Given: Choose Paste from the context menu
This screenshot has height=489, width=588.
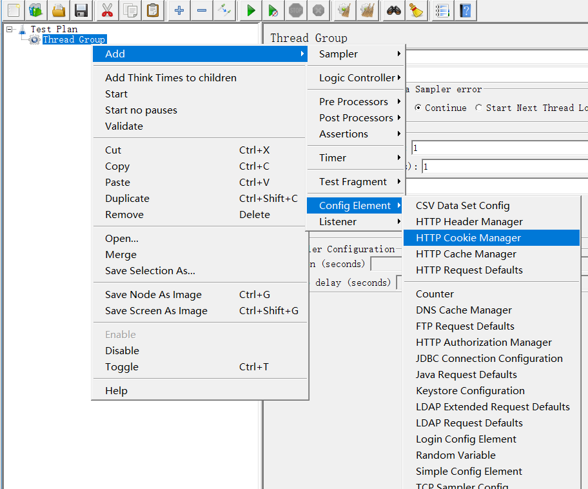Looking at the screenshot, I should (x=200, y=183).
